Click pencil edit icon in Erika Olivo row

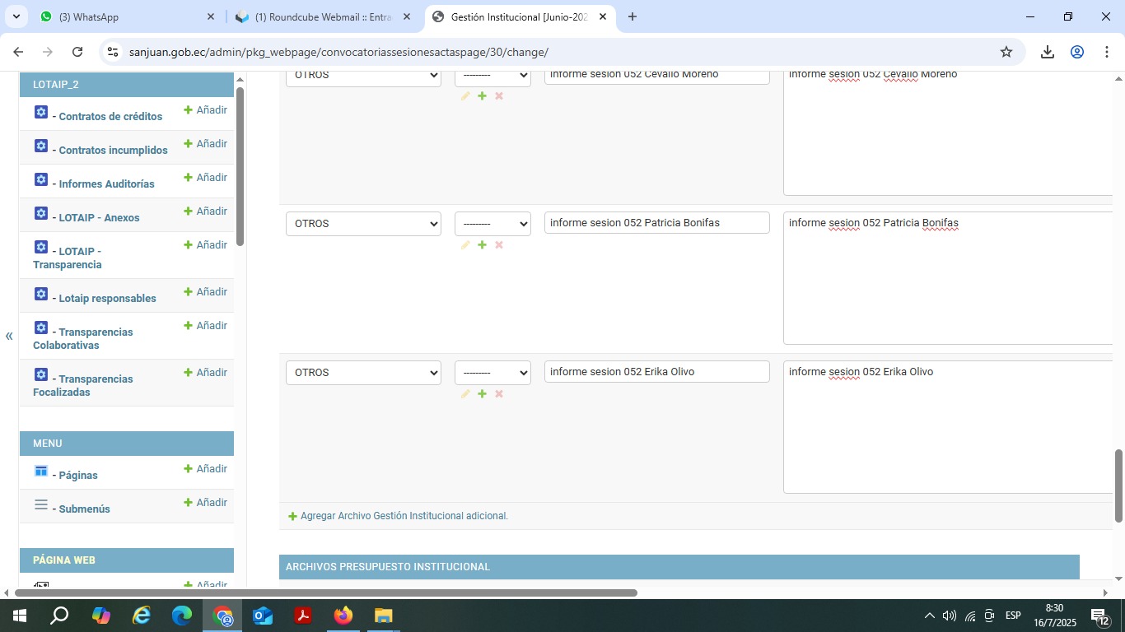click(465, 394)
